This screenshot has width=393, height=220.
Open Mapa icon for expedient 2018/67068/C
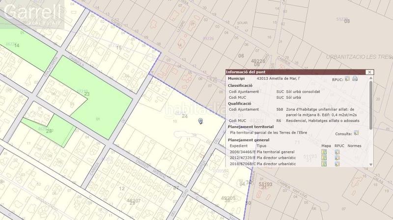coord(324,164)
